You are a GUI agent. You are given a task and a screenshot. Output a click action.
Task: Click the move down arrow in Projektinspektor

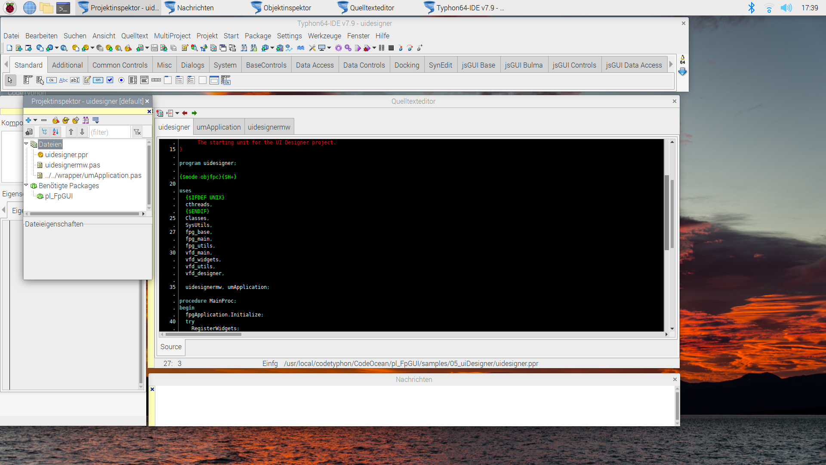pos(82,132)
